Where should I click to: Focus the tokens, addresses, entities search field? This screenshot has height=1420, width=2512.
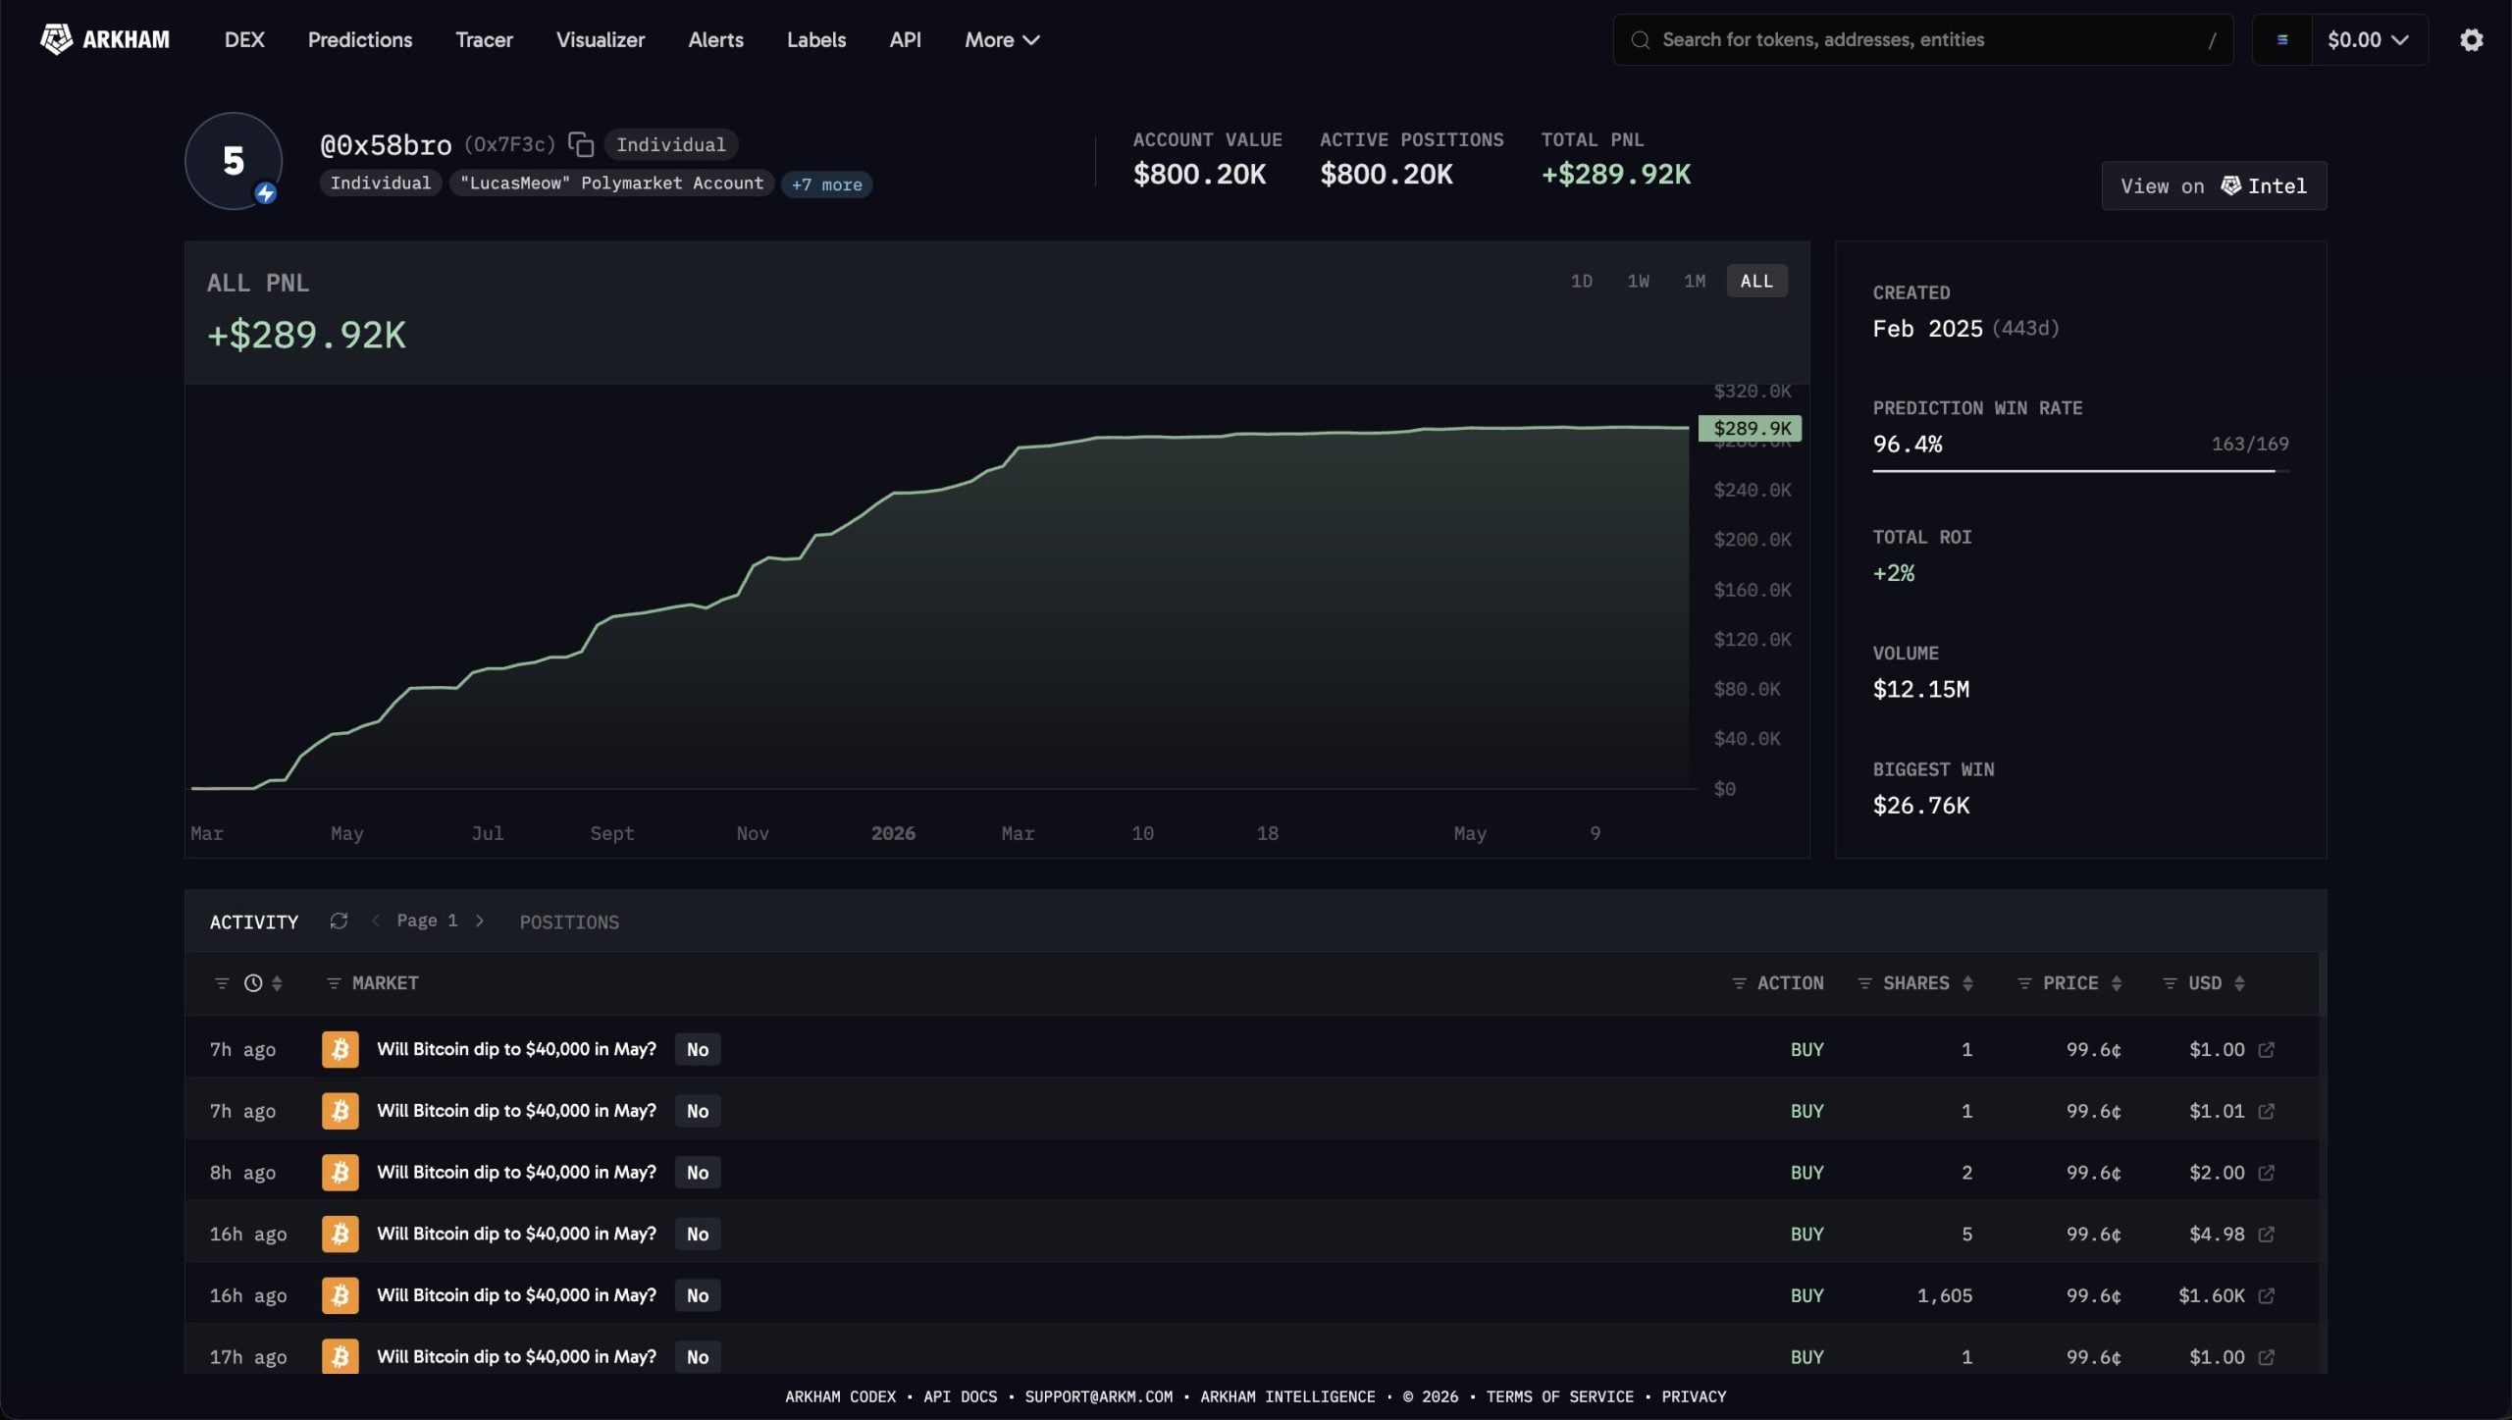pyautogui.click(x=1923, y=40)
